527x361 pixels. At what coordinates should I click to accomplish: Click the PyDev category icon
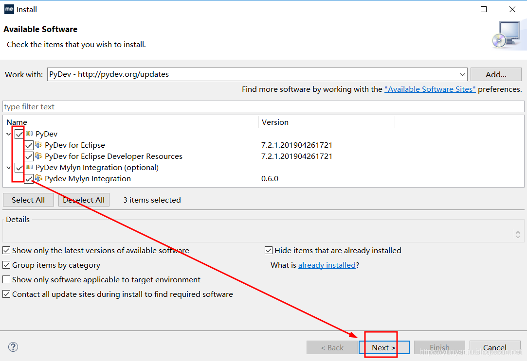click(29, 134)
